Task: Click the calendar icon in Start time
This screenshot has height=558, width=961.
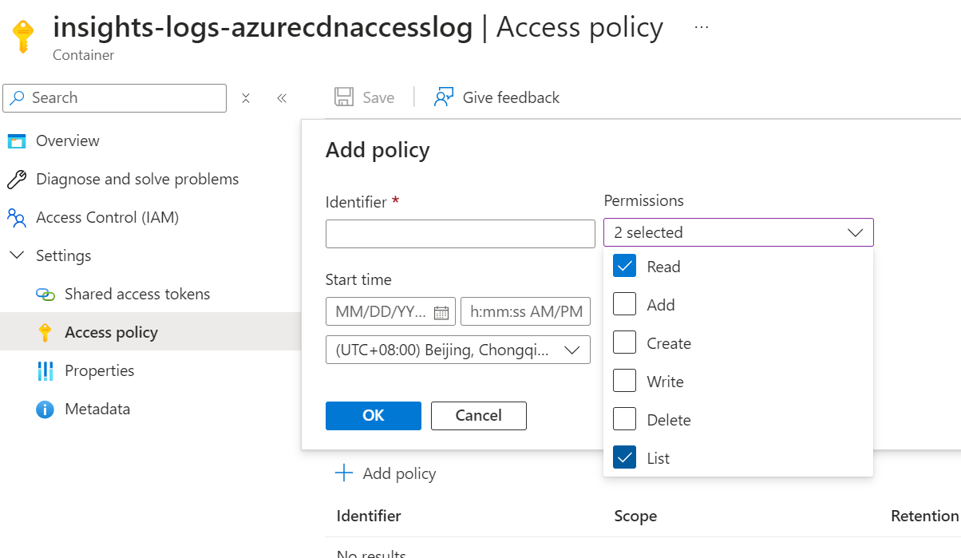Action: 441,312
